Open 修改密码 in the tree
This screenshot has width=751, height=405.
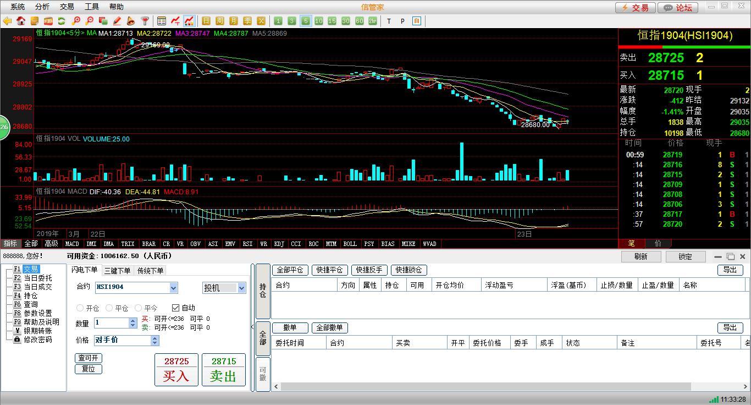tap(38, 340)
